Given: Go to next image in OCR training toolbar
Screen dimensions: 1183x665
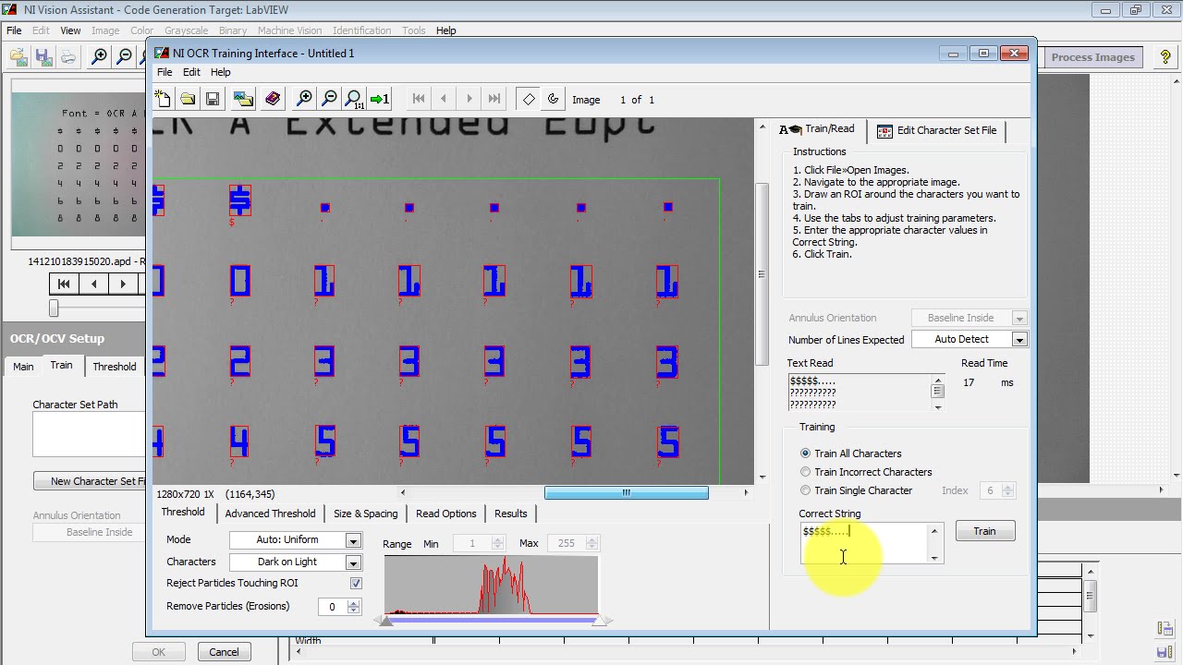Looking at the screenshot, I should coord(470,99).
